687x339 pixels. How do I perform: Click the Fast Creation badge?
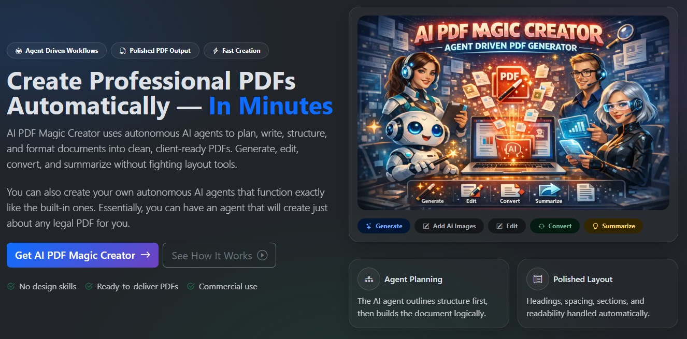pyautogui.click(x=236, y=51)
